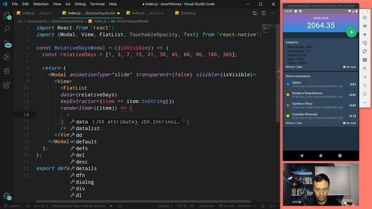Click the emulator volume down button
The width and height of the screenshot is (372, 209).
pyautogui.click(x=365, y=35)
